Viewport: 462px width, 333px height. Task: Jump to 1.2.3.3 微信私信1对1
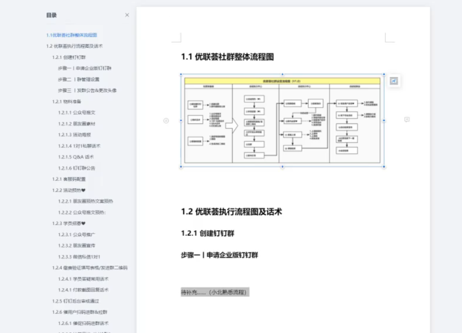[79, 257]
